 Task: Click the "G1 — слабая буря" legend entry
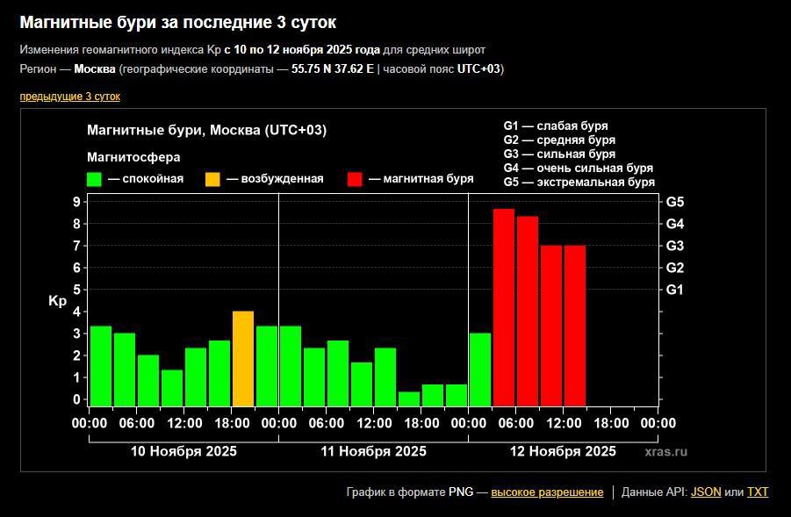point(555,126)
